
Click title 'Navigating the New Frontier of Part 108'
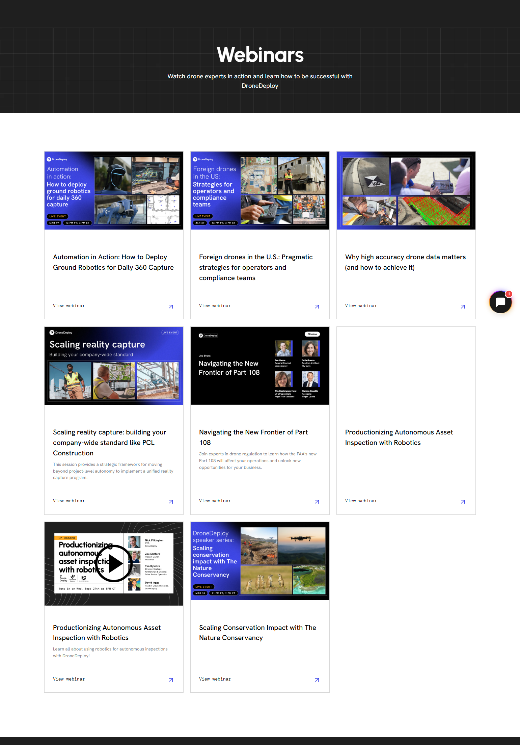click(253, 437)
